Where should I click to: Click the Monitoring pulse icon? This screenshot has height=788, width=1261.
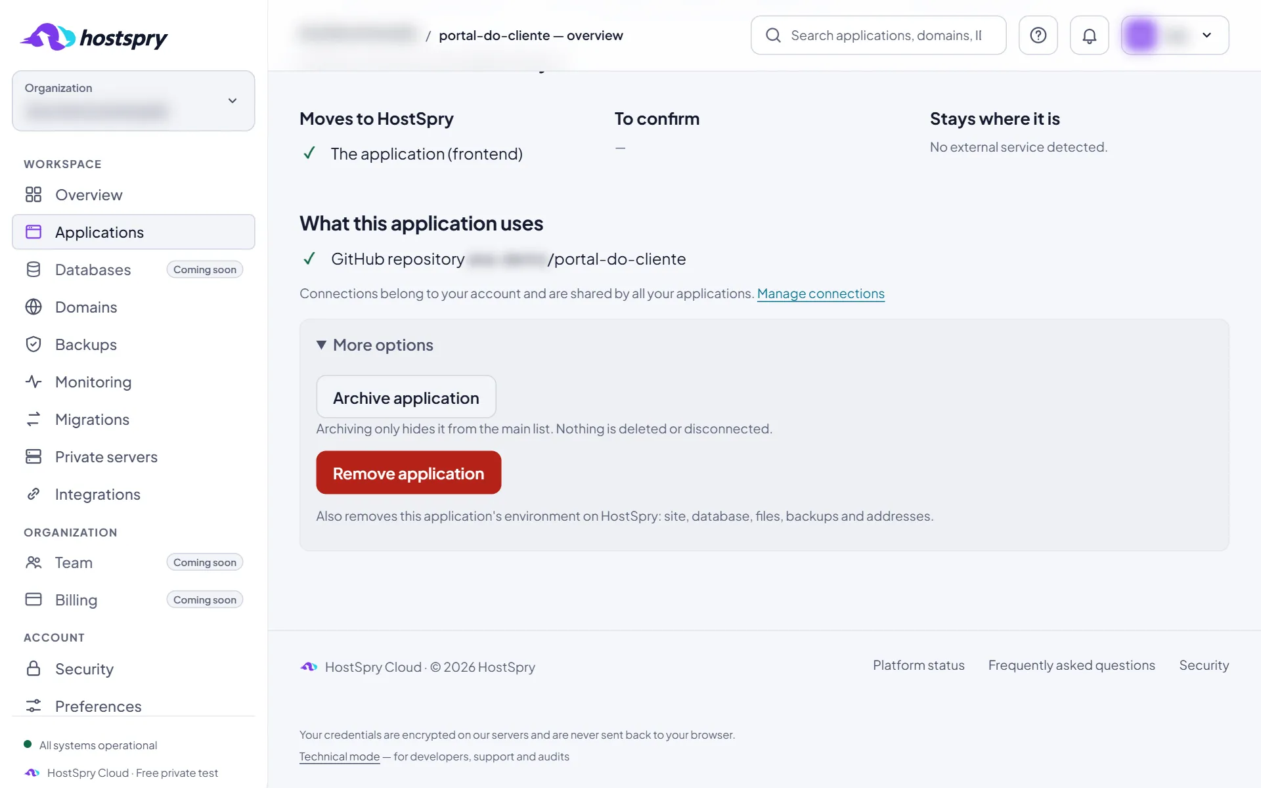tap(33, 382)
